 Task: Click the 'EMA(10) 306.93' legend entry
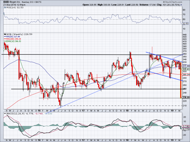click(12, 41)
